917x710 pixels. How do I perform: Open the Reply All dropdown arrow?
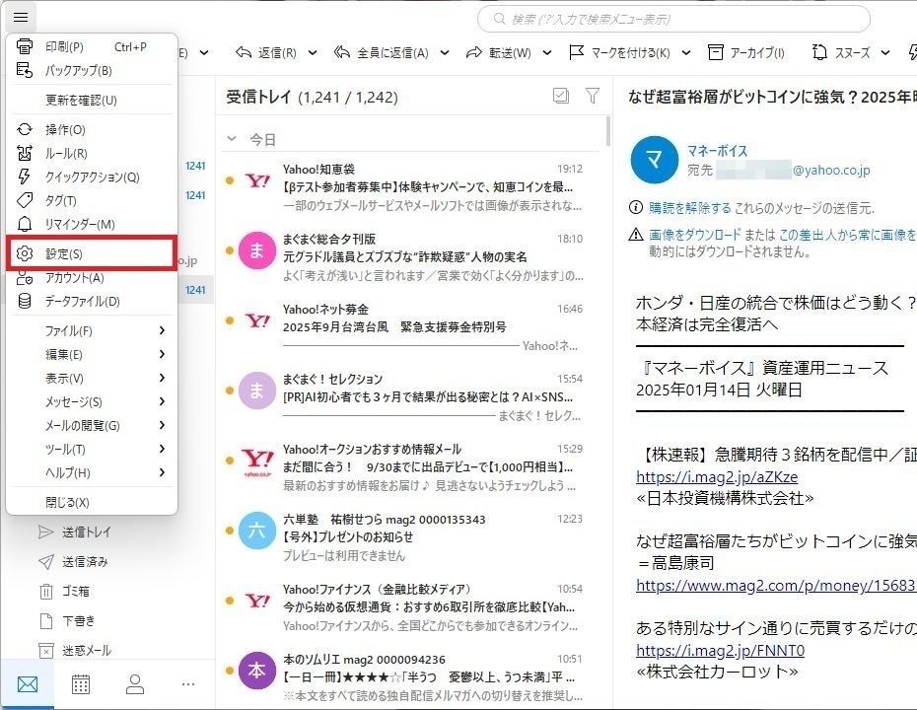tap(445, 52)
